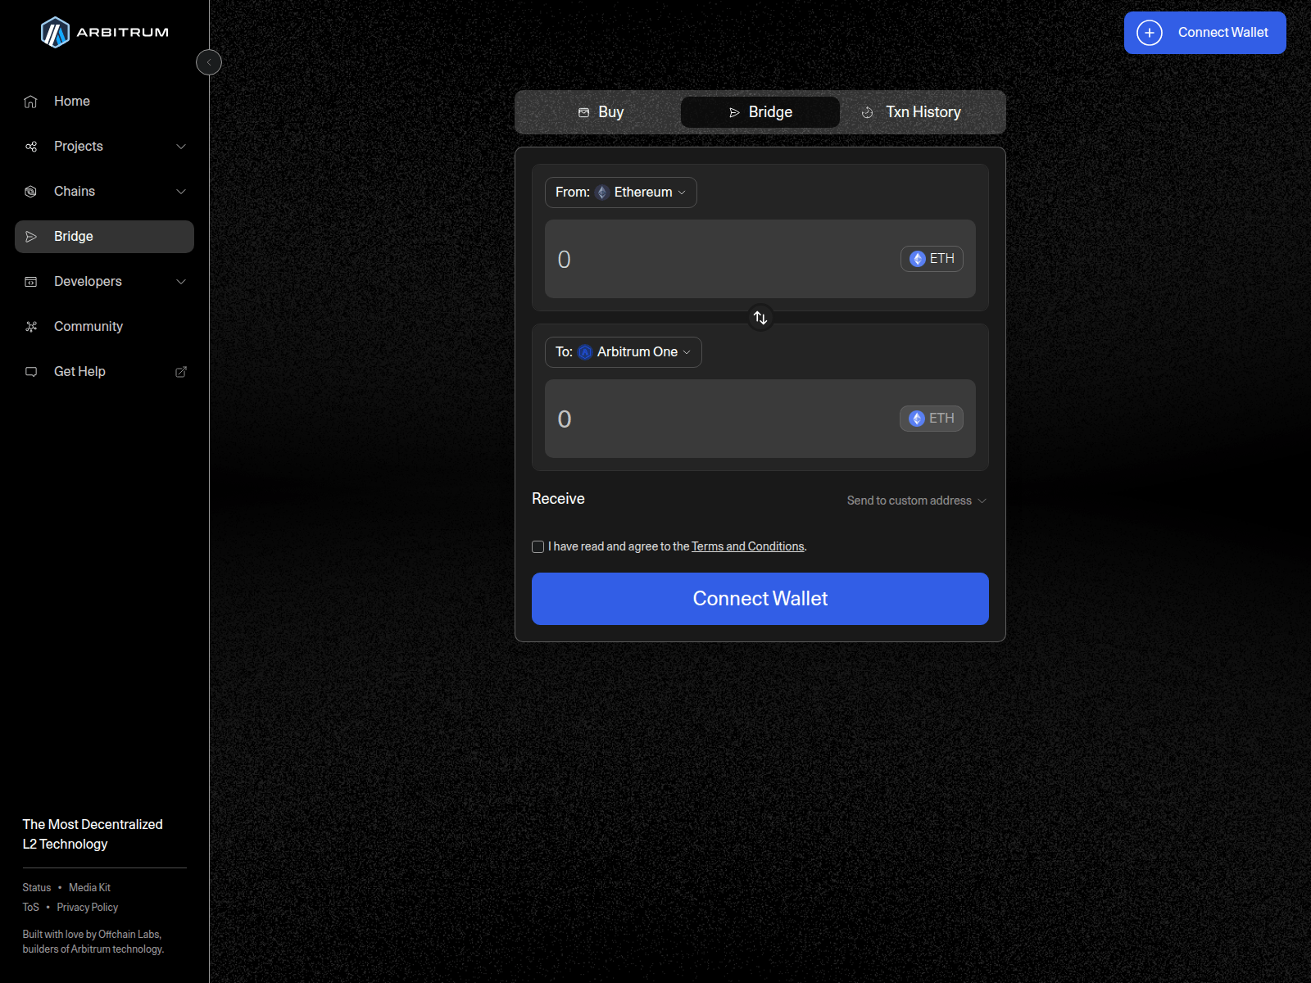The width and height of the screenshot is (1311, 983).
Task: Click the Home house icon
Action: click(x=31, y=102)
